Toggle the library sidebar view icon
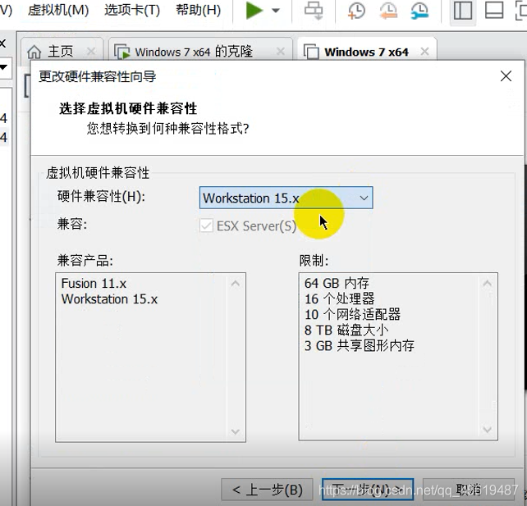Image resolution: width=527 pixels, height=506 pixels. (463, 11)
